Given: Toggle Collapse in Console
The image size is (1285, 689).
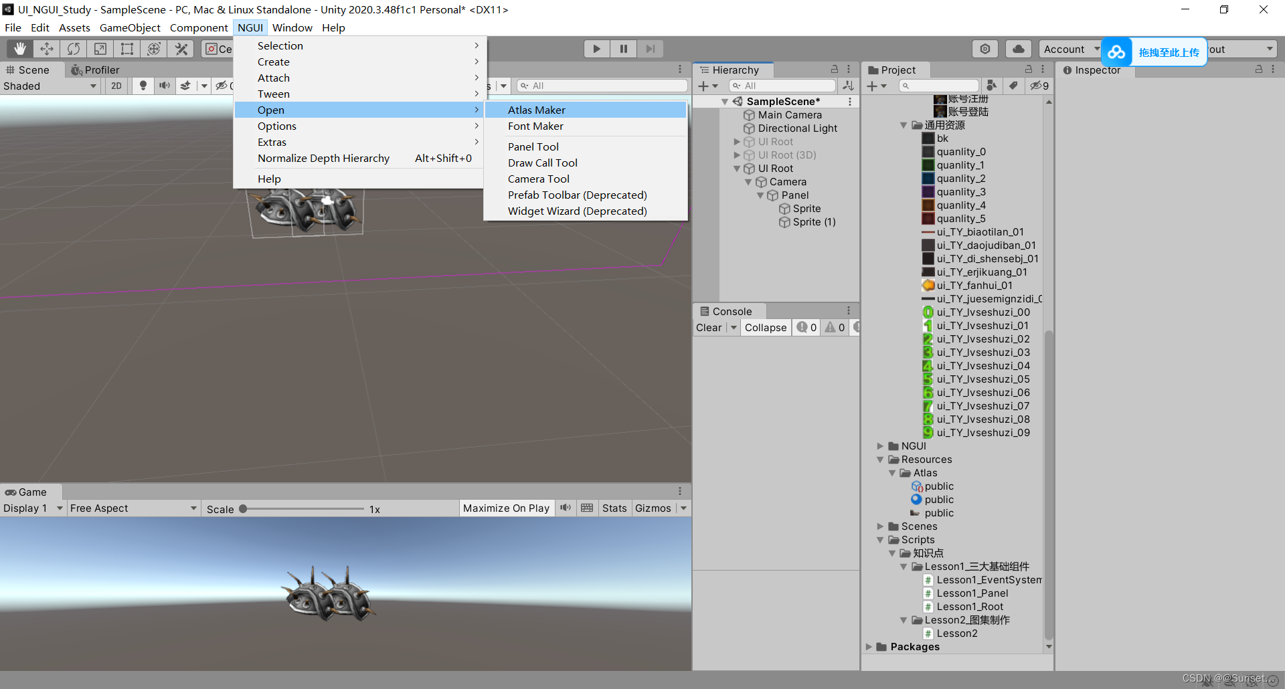Looking at the screenshot, I should [766, 328].
